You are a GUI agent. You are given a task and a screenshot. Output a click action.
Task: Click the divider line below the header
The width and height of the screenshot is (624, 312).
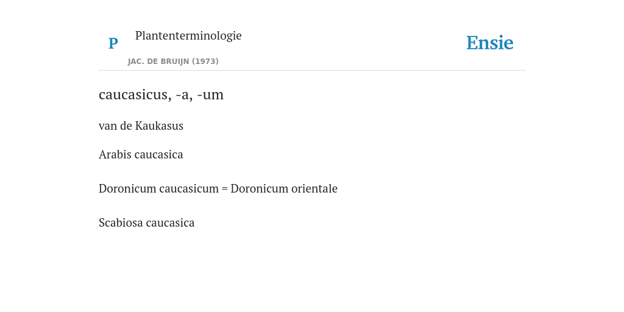pos(312,71)
